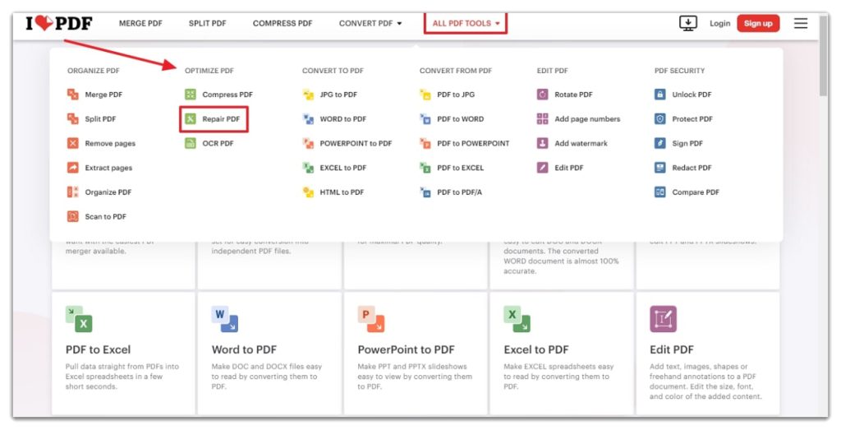Click the iLovePDF logo
841x430 pixels.
pos(59,23)
